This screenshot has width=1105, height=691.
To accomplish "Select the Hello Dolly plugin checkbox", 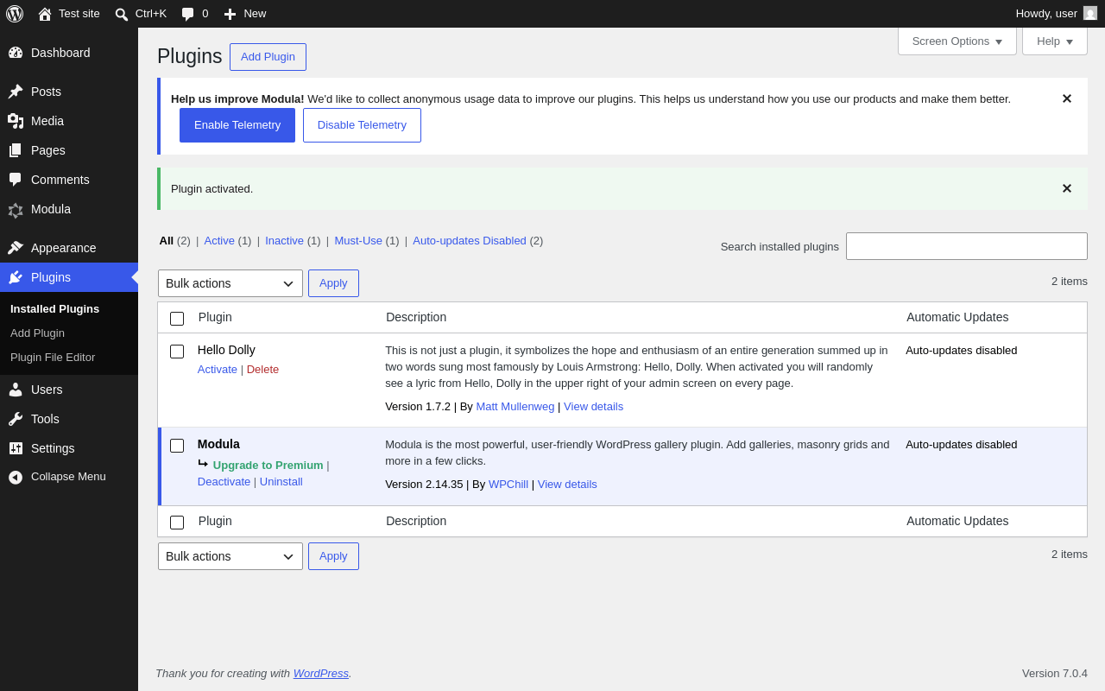I will (177, 352).
